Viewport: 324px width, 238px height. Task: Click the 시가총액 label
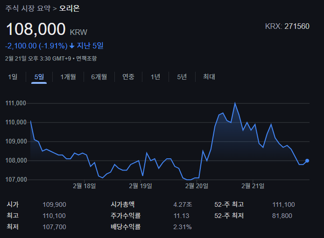[123, 204]
